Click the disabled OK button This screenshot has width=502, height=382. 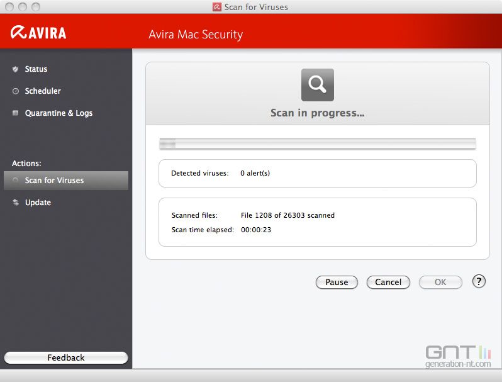point(440,282)
